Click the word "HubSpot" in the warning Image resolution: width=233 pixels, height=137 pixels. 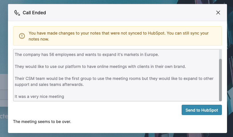coord(156,33)
